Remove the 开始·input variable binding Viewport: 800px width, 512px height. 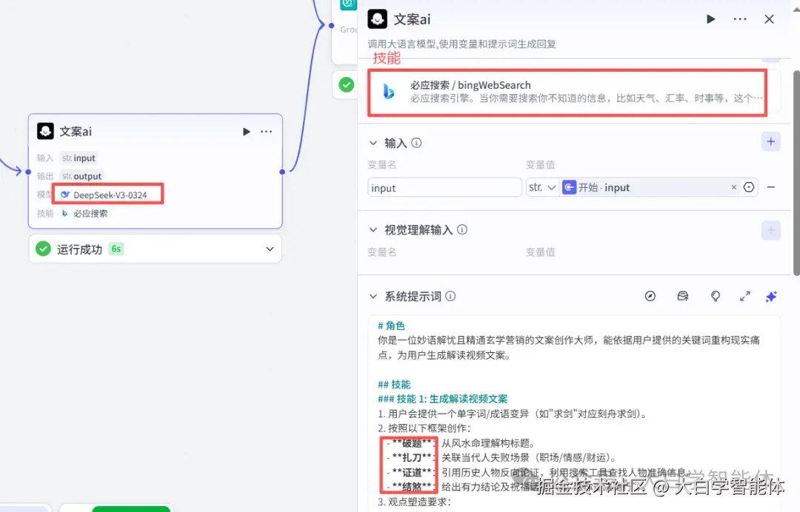pos(733,187)
